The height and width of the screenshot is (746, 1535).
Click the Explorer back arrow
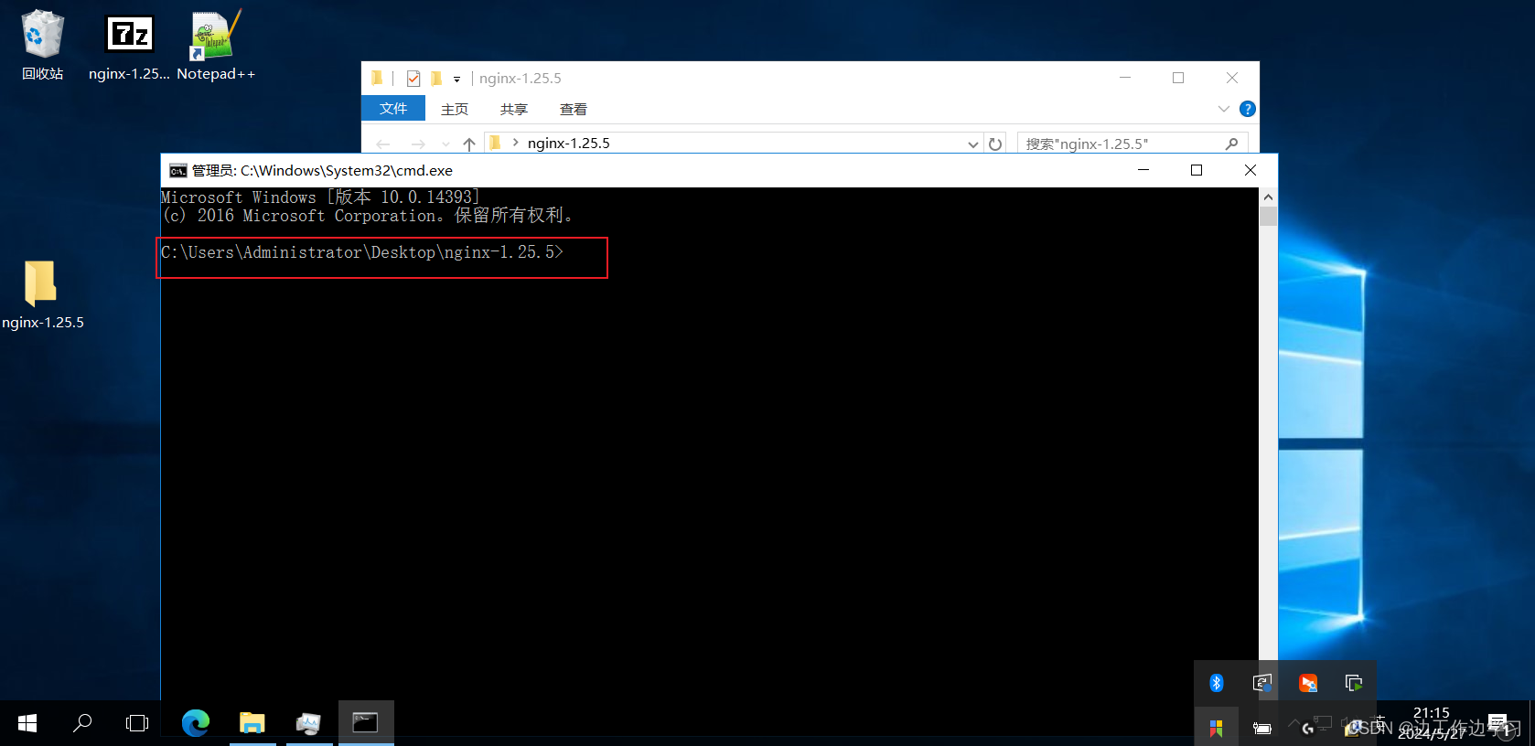[x=383, y=144]
